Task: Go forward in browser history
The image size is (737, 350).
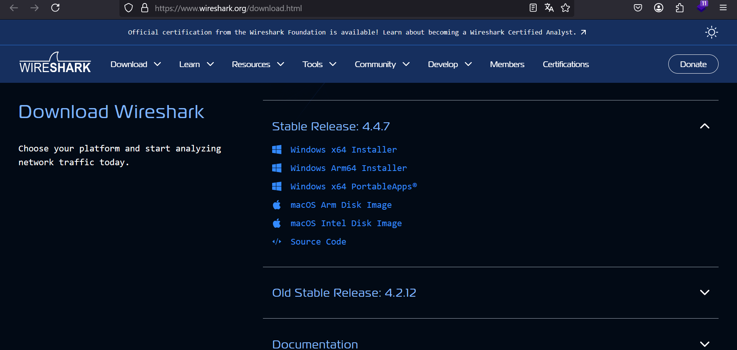Action: click(x=35, y=8)
